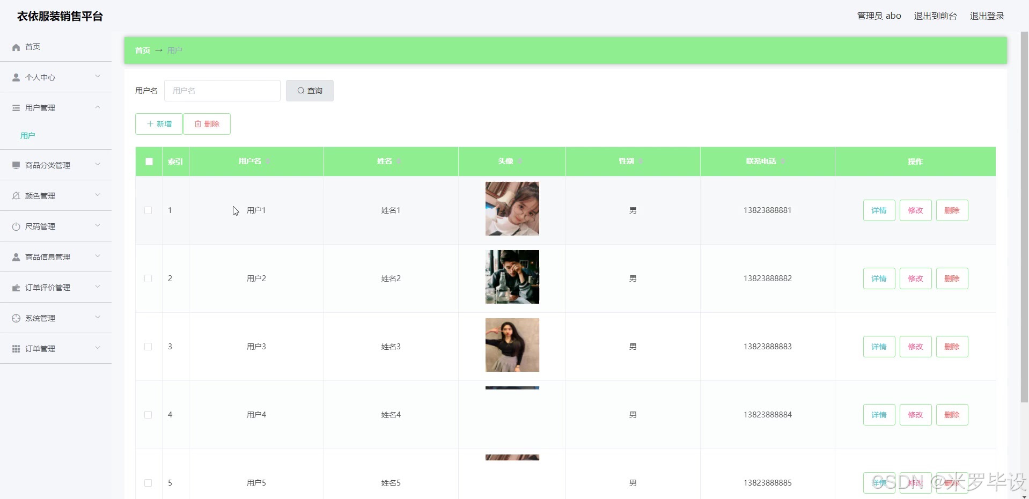Click the avatar photo of 用户1

click(x=512, y=209)
